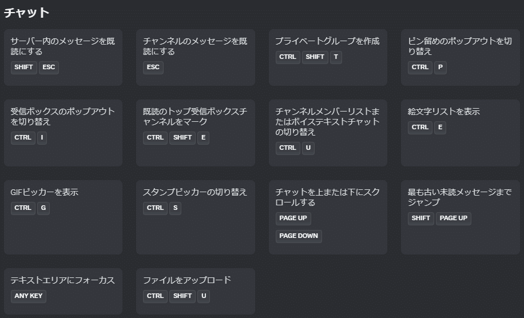Click the SHIFT key badge under サーバー内のメッセージを既読にする
Viewport: 524px width, 318px height.
tap(23, 67)
